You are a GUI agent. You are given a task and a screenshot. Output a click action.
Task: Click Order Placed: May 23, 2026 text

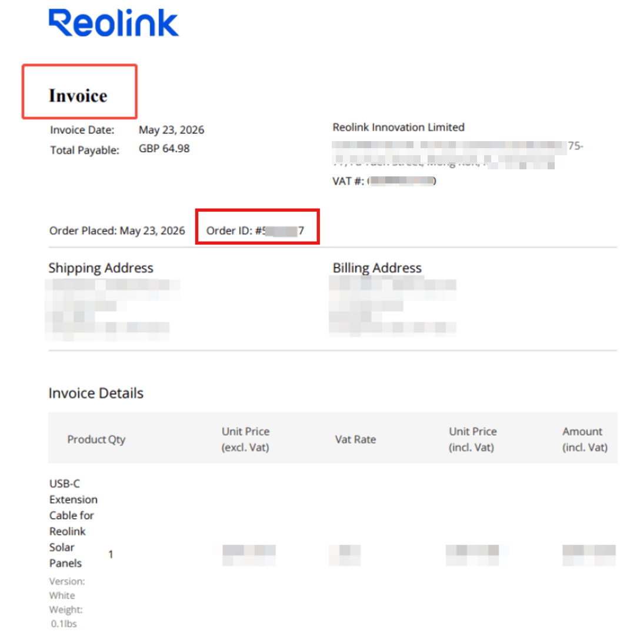coord(117,231)
